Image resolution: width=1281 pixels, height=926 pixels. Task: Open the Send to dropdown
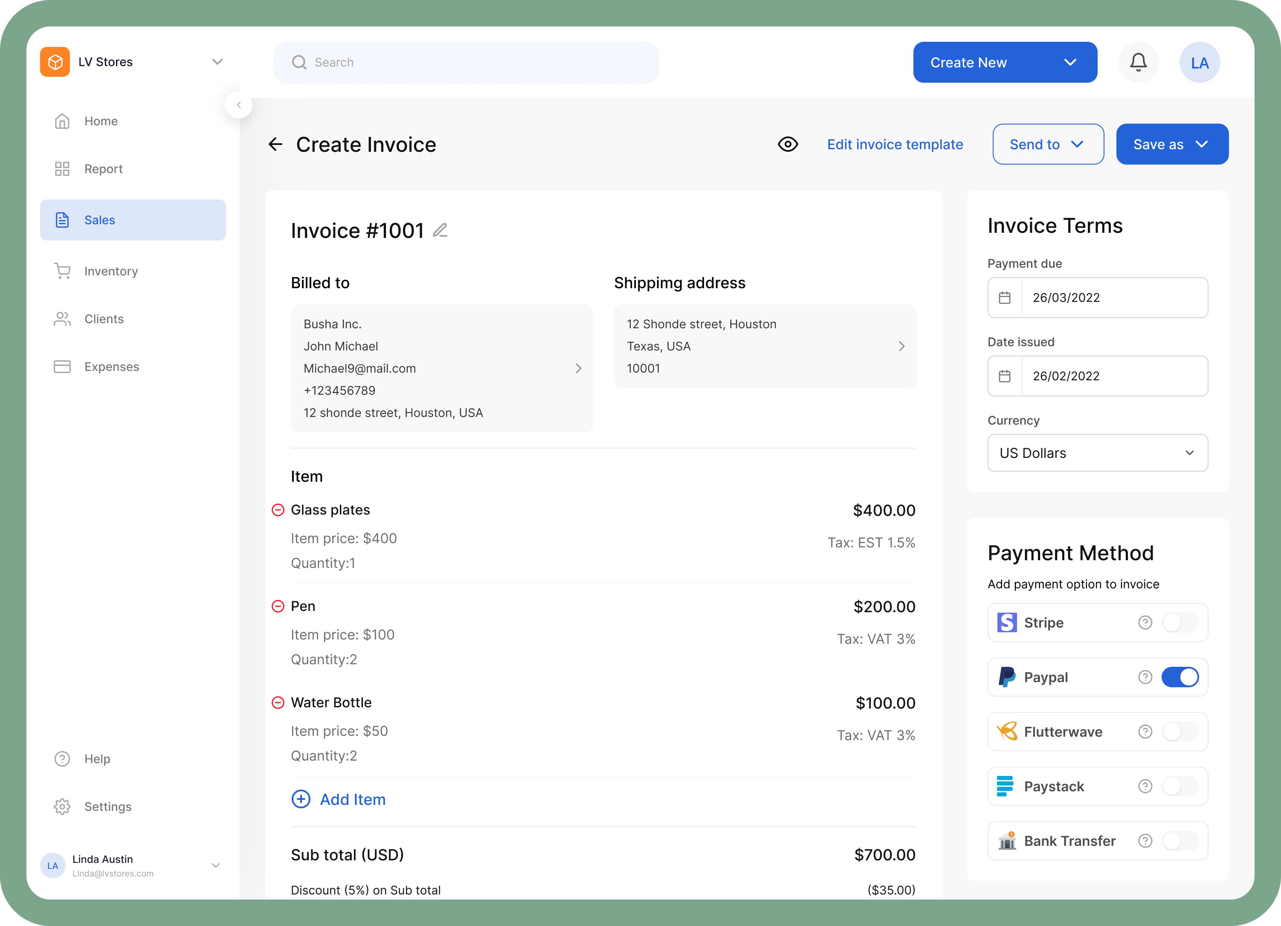pyautogui.click(x=1048, y=145)
